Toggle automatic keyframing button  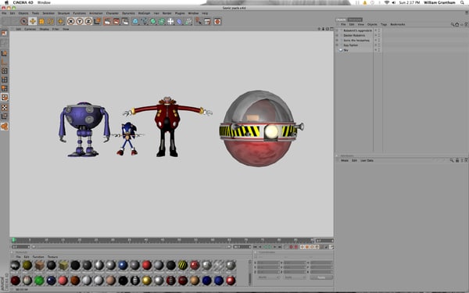(295, 247)
